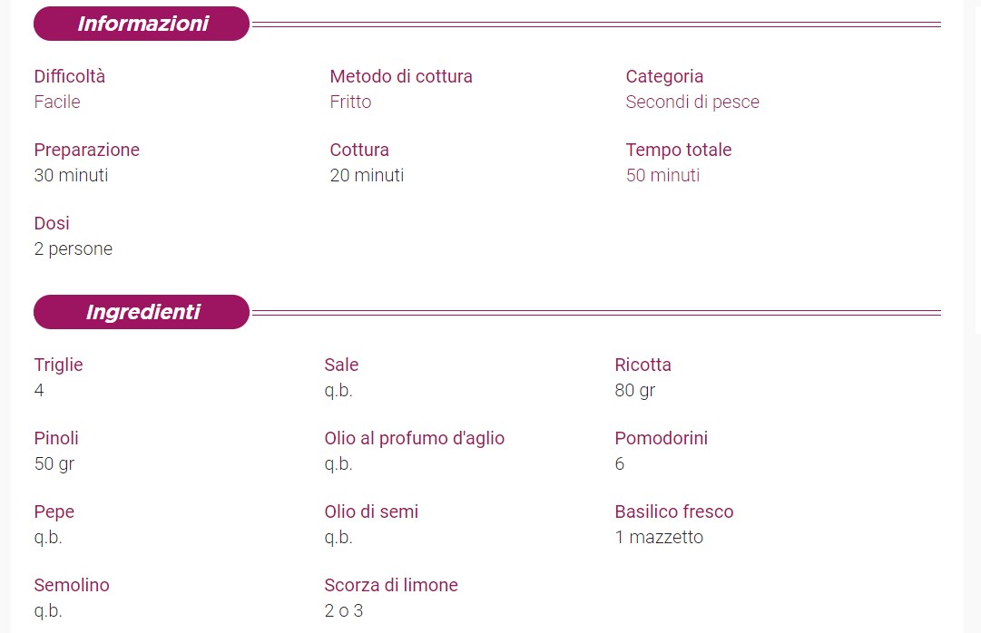
Task: Click the Pepe ingredient name
Action: pyautogui.click(x=54, y=511)
